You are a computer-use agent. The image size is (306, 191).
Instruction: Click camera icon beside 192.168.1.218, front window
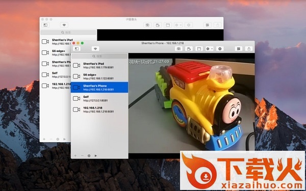click(x=76, y=110)
